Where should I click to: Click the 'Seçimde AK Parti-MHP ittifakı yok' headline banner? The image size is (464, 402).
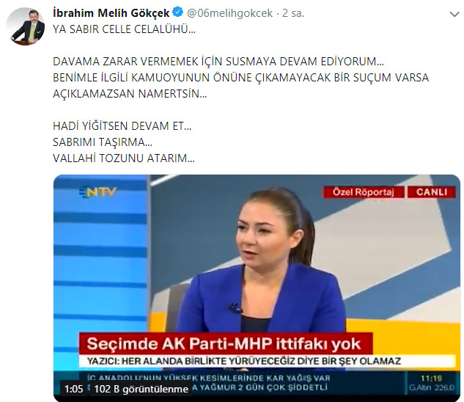226,344
